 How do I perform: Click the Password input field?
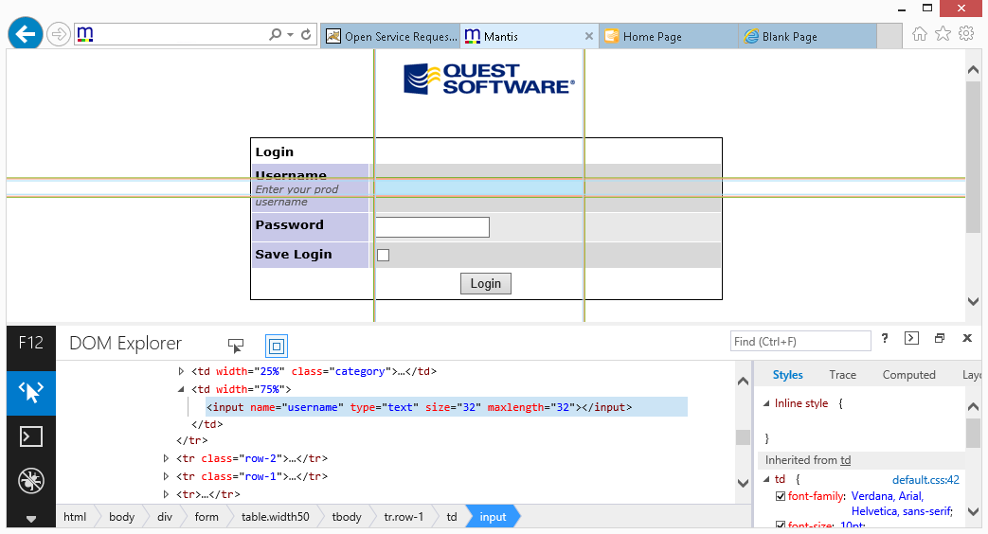(x=432, y=227)
